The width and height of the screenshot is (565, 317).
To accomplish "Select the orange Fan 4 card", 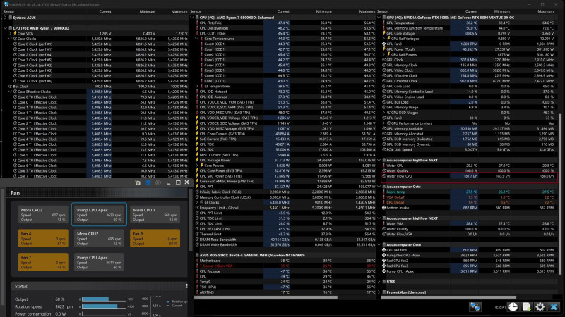I will [43, 238].
